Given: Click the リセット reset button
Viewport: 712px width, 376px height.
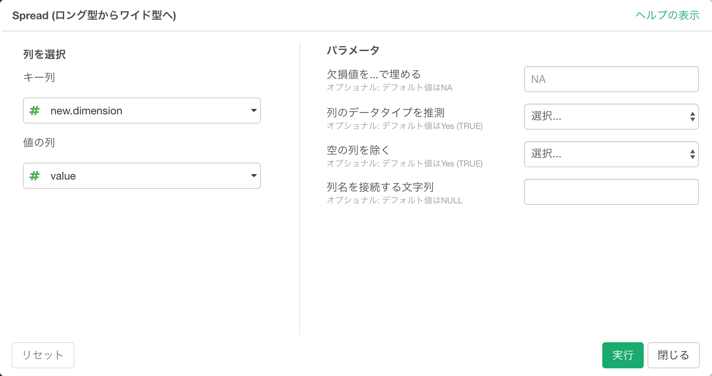Looking at the screenshot, I should [43, 355].
